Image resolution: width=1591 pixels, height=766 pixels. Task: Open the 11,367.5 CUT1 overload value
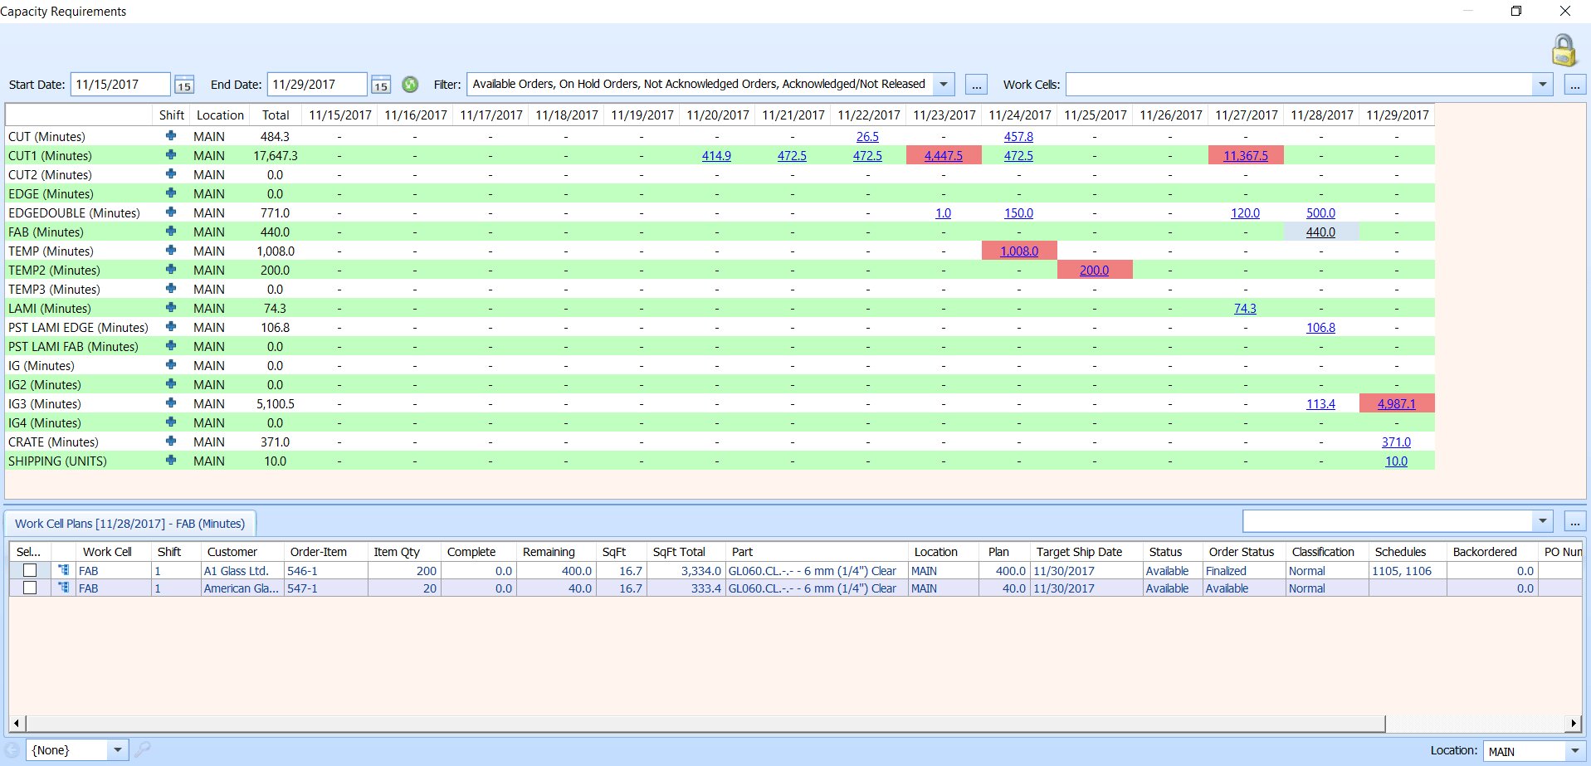(x=1245, y=156)
